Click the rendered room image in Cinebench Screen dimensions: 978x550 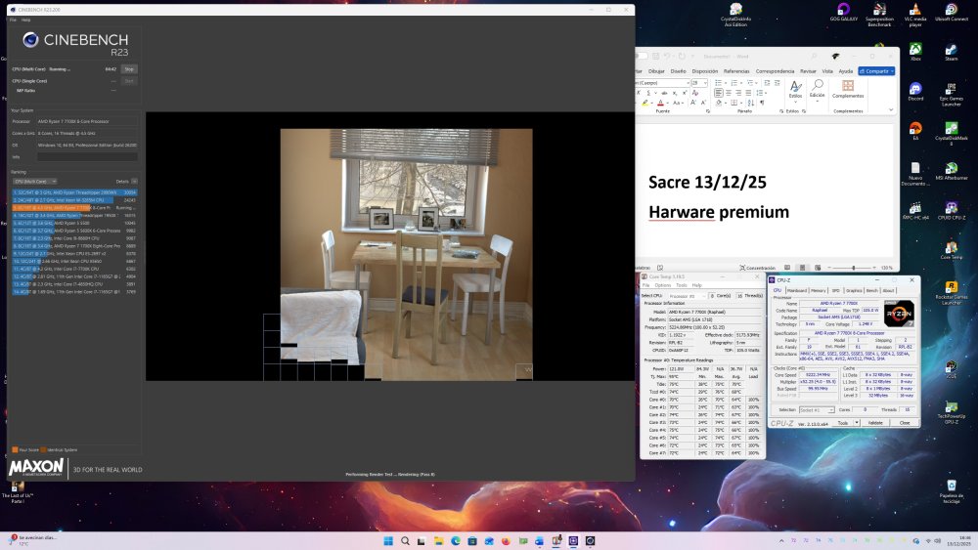click(406, 254)
